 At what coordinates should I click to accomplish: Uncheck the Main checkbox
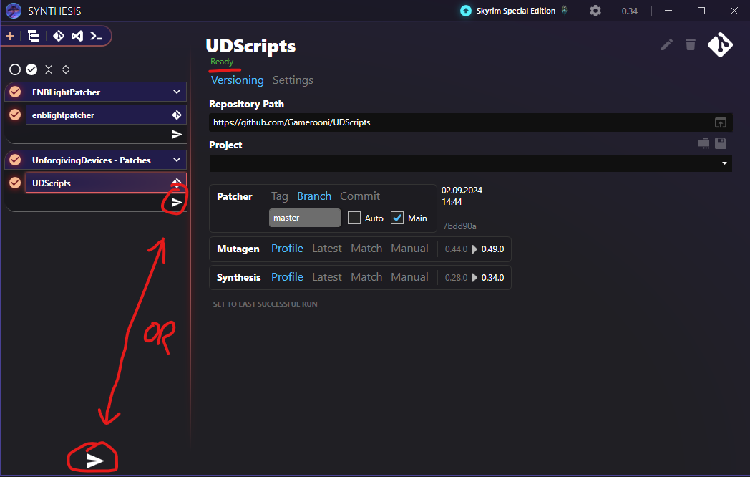tap(397, 218)
